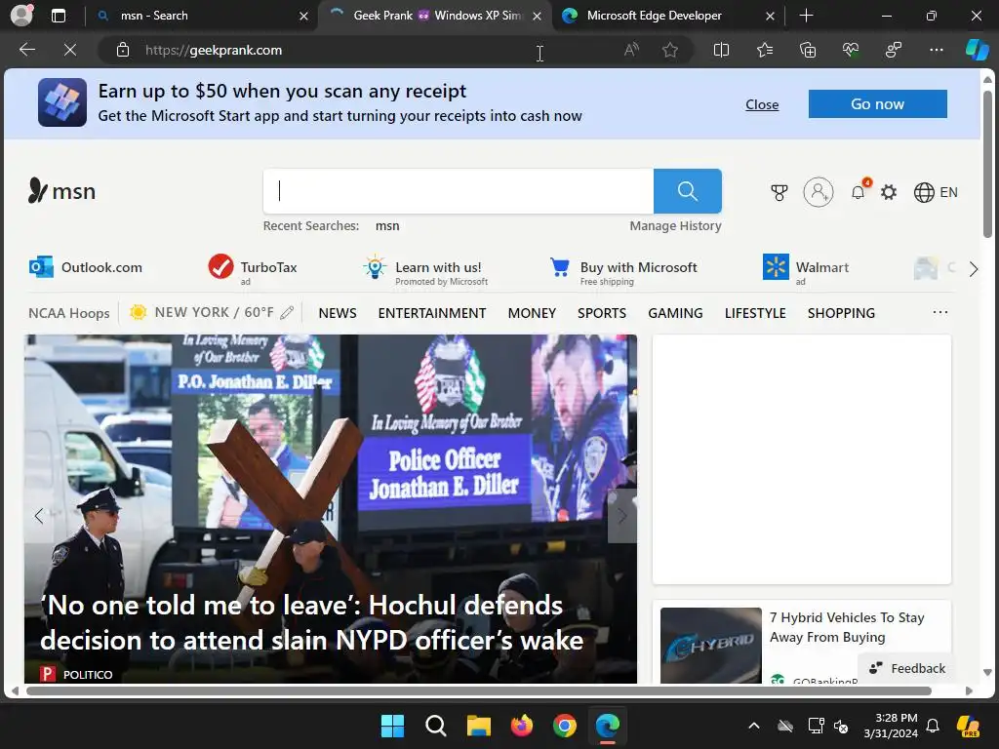The image size is (999, 749).
Task: Launch File Explorer from taskbar
Action: click(x=478, y=726)
